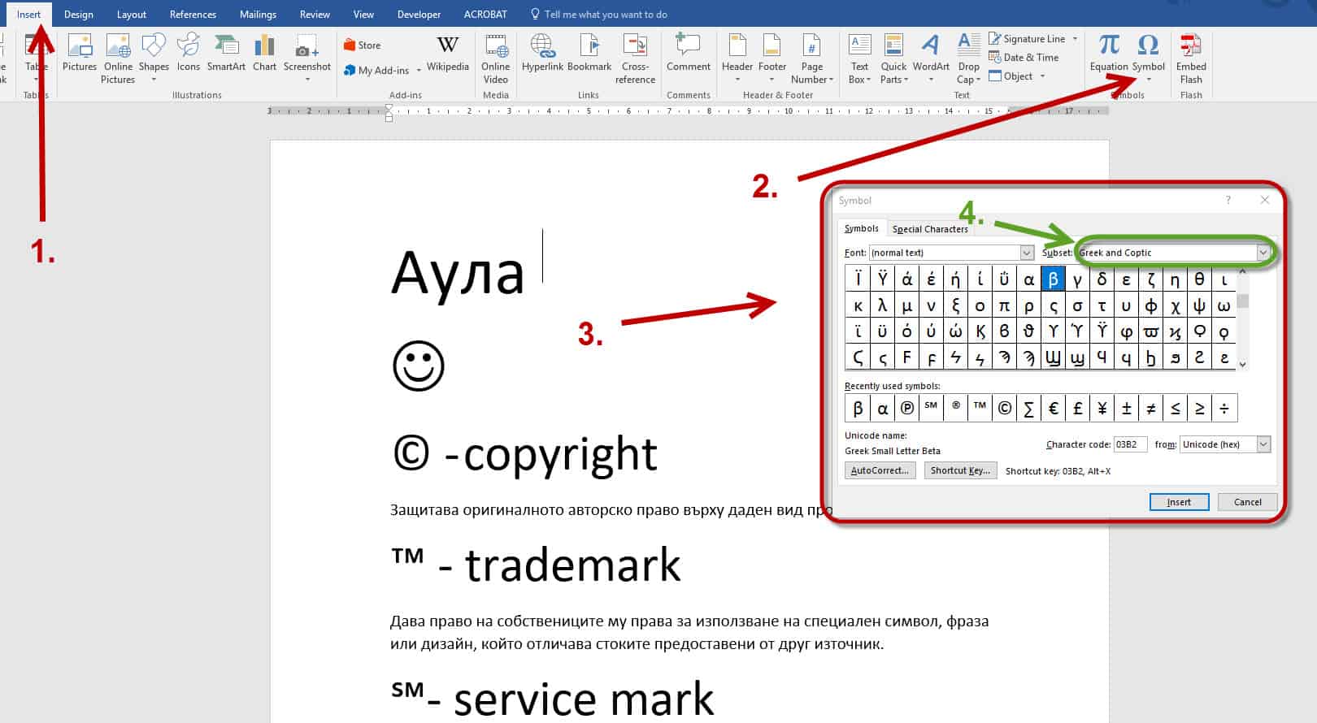The image size is (1317, 723).
Task: Insert a SmartArt graphic
Action: pos(226,54)
